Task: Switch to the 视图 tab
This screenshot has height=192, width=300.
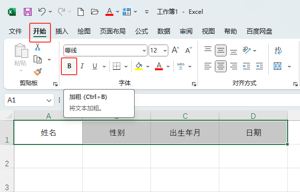Action: point(208,31)
